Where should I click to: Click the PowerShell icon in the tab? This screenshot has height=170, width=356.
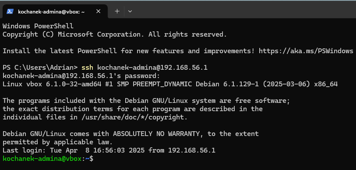[x=10, y=11]
